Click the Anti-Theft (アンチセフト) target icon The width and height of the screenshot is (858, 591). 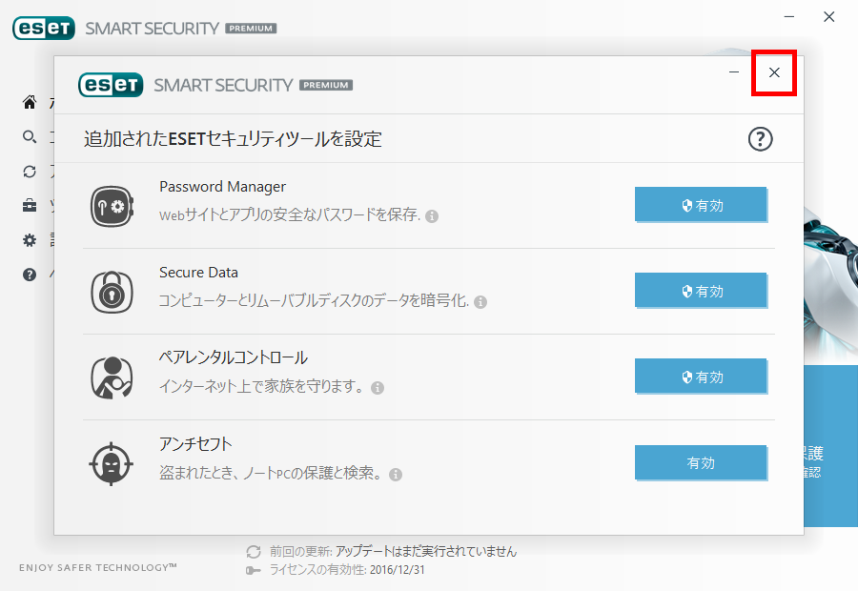[112, 463]
